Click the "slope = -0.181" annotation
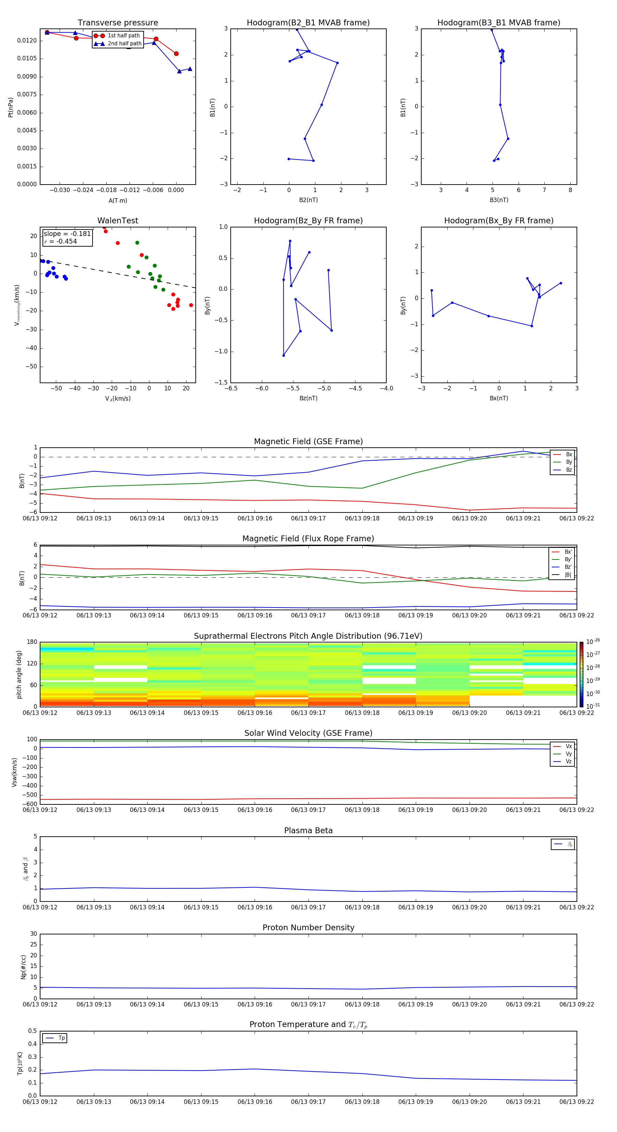 coord(67,234)
